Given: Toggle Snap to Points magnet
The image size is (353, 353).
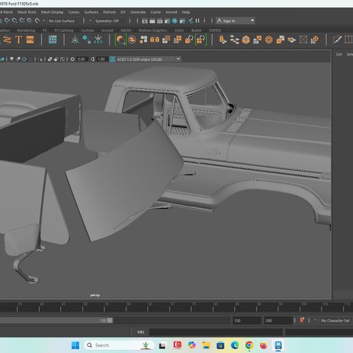Looking at the screenshot, I should pyautogui.click(x=14, y=21).
